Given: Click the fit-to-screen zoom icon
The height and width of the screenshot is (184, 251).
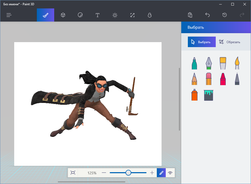Looking at the screenshot, I should 73,173.
